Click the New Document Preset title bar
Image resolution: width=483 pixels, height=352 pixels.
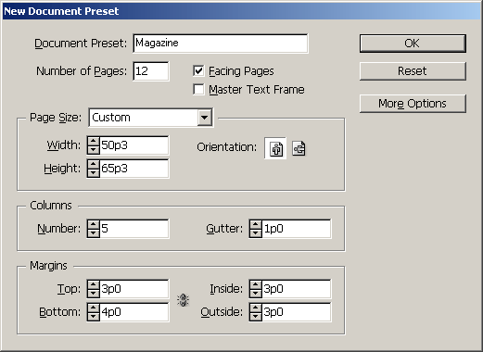click(241, 11)
